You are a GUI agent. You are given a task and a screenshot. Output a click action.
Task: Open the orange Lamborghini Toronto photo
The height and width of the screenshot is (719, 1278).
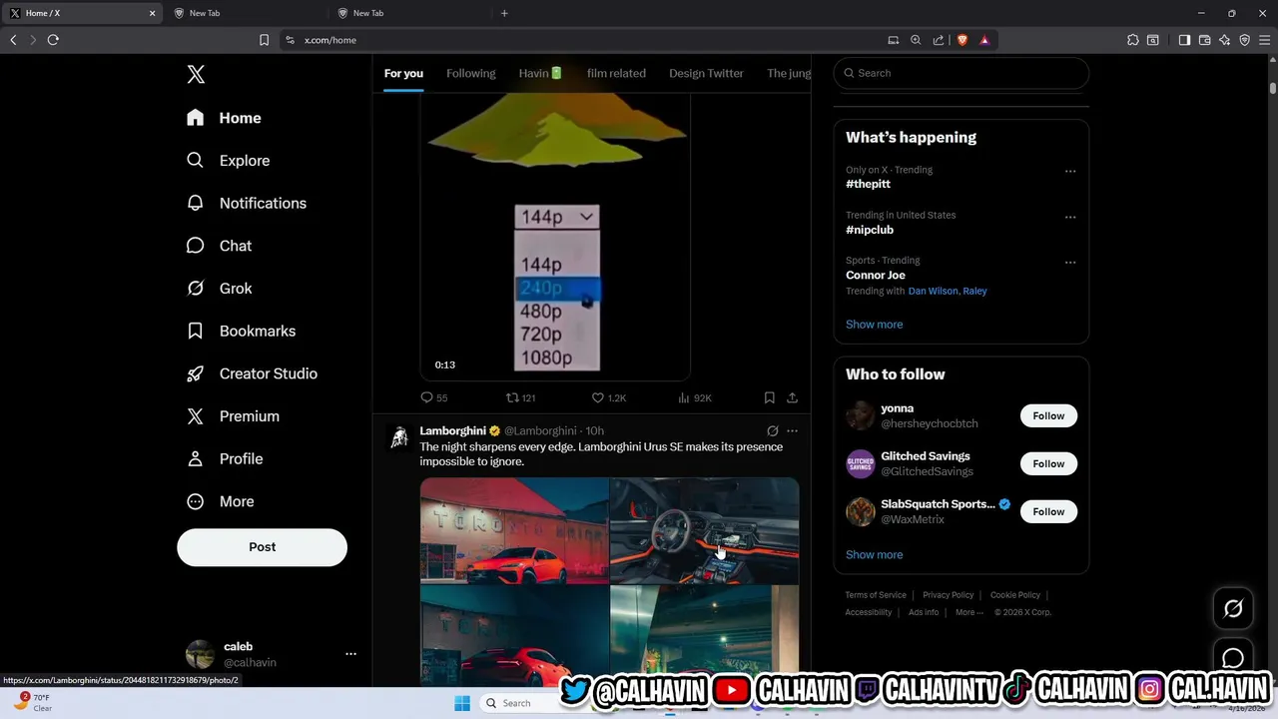[514, 530]
